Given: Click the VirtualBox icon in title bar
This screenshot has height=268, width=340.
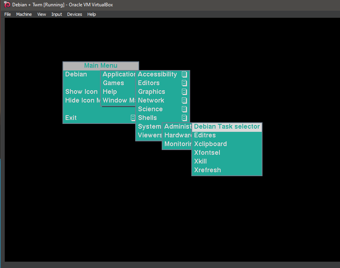Looking at the screenshot, I should tap(7, 5).
